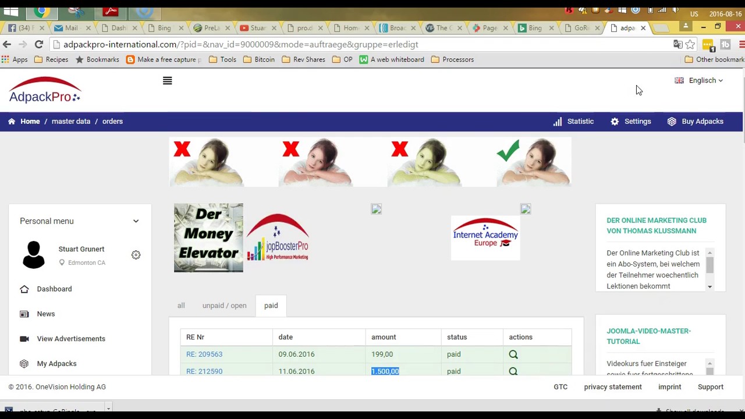Viewport: 745px width, 419px height.
Task: Click the Der Money Elevator banner
Action: click(208, 237)
